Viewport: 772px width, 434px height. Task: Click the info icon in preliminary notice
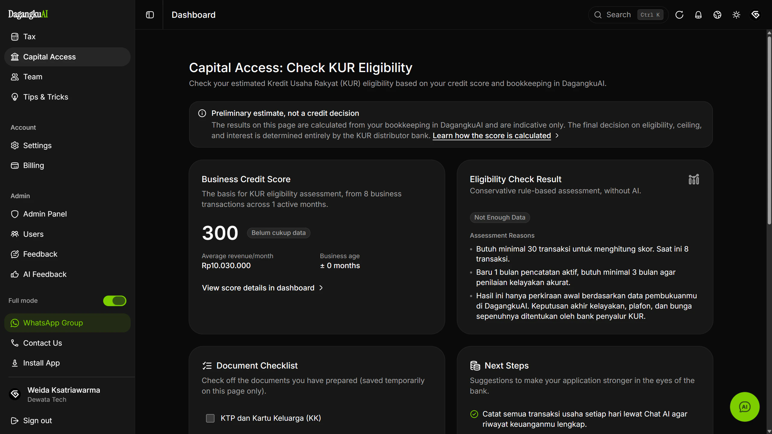pos(202,113)
